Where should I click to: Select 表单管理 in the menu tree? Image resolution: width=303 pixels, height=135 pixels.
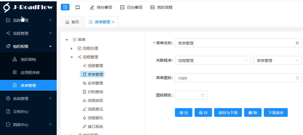[x=92, y=74]
